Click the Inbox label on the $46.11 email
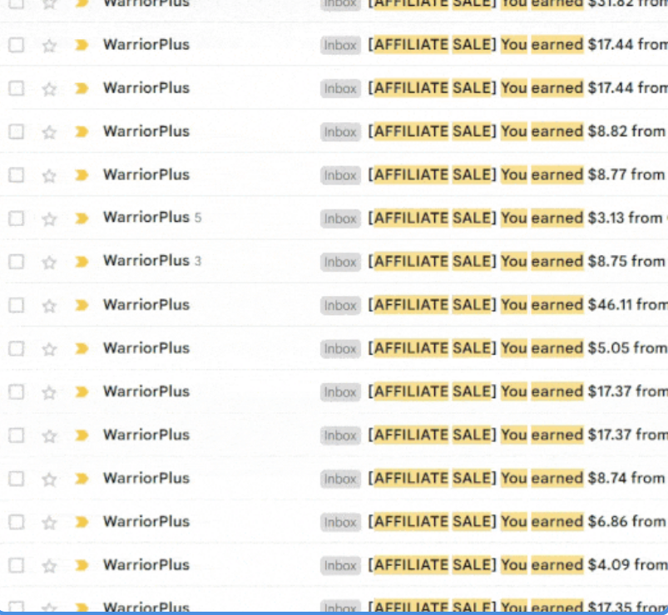This screenshot has height=615, width=668. tap(340, 305)
